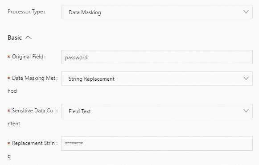This screenshot has height=165, width=259.
Task: Open the Data Masking Method dropdown
Action: tap(157, 78)
